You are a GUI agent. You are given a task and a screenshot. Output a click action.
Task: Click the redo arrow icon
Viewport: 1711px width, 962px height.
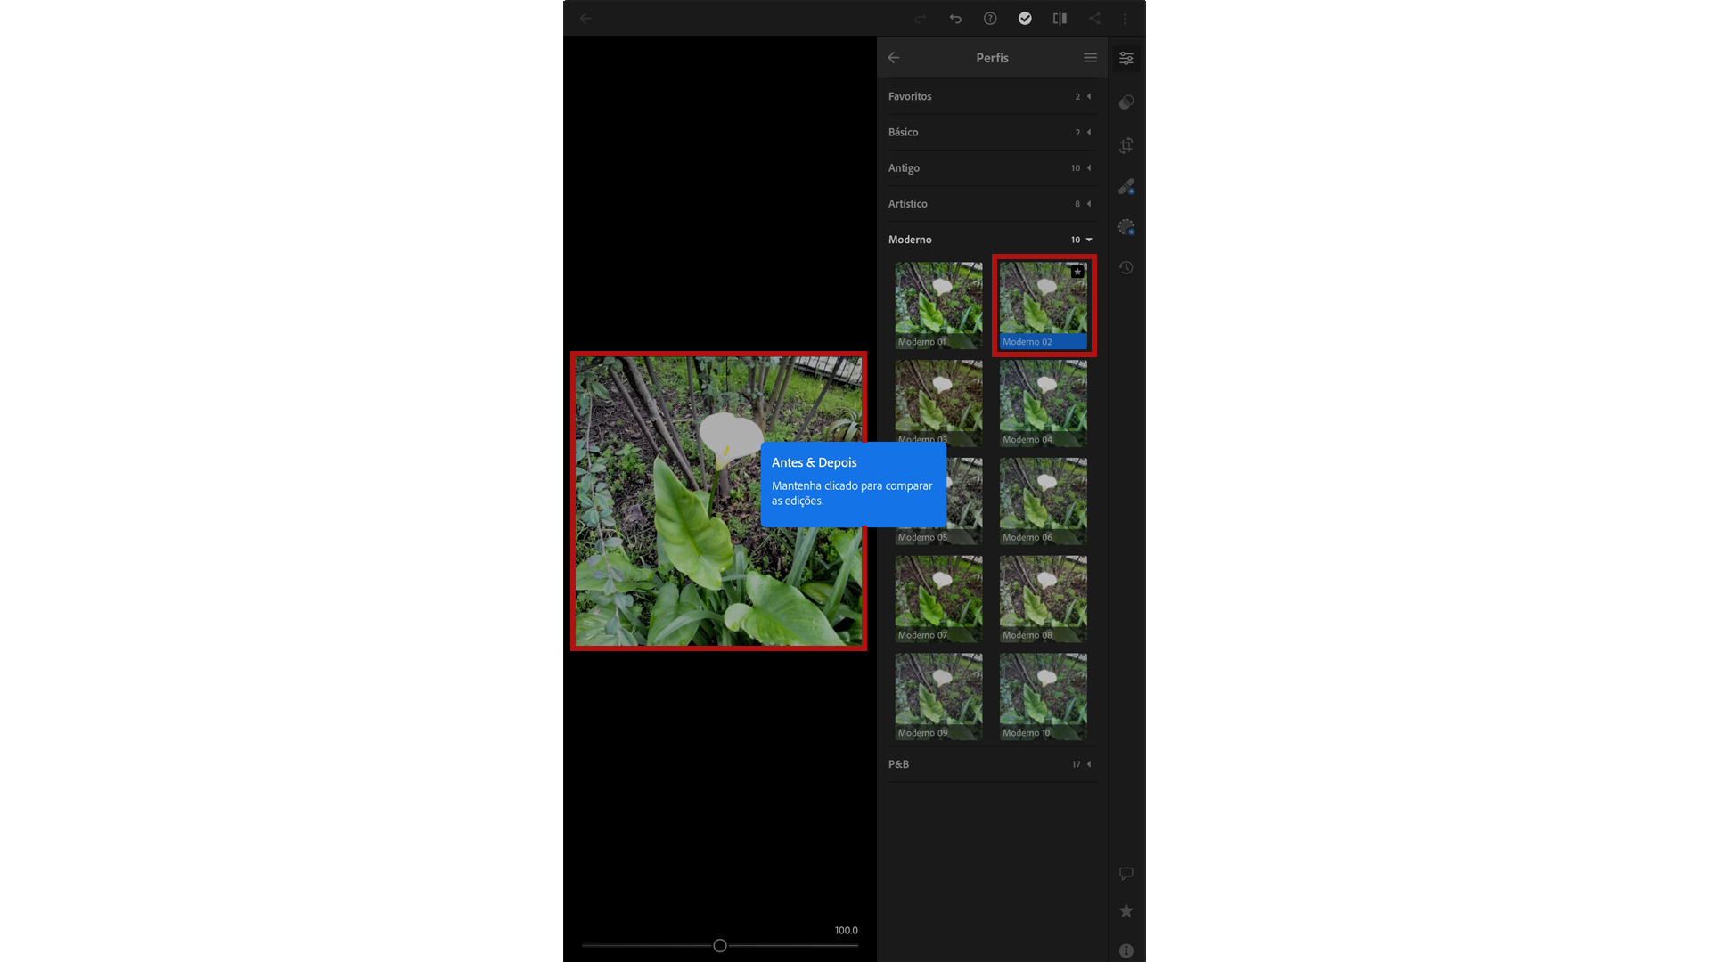(921, 18)
